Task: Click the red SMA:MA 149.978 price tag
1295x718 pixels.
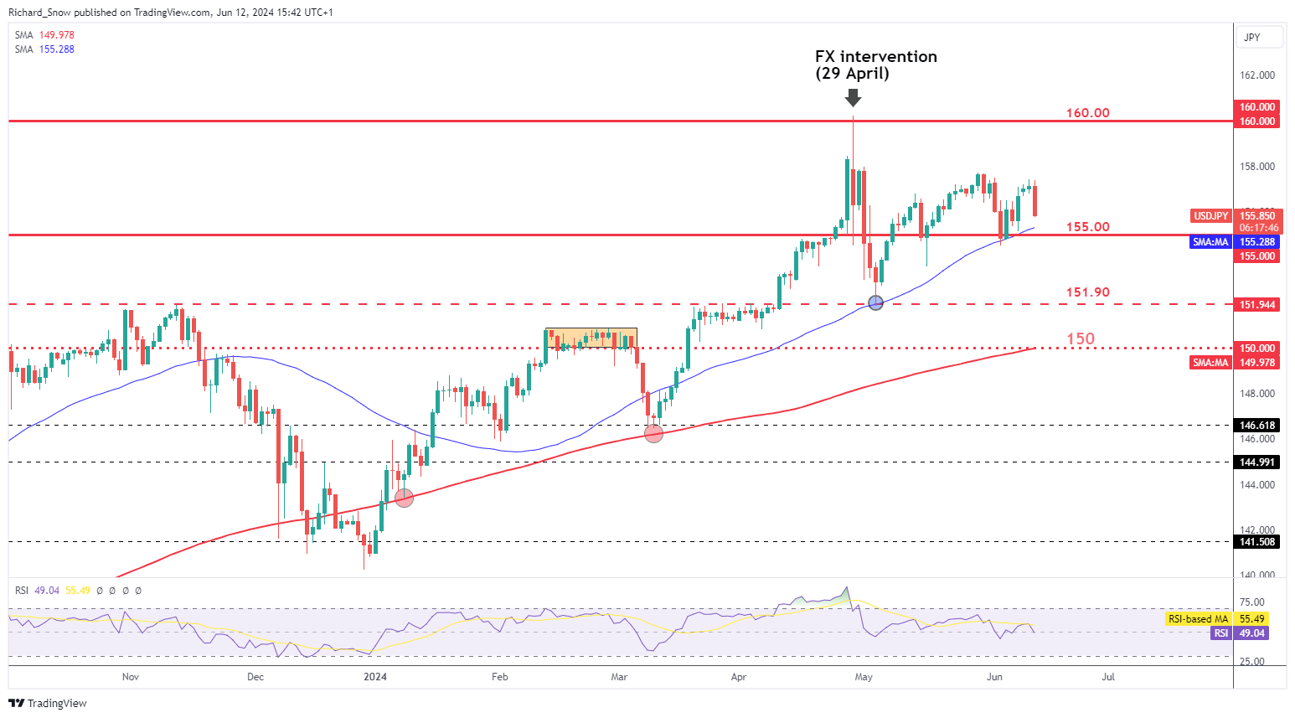Action: [x=1236, y=363]
